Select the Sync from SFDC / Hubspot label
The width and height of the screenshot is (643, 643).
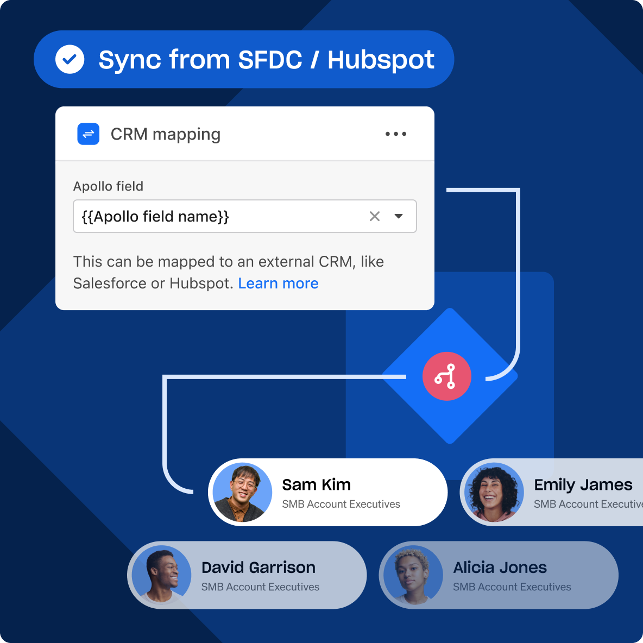[266, 60]
